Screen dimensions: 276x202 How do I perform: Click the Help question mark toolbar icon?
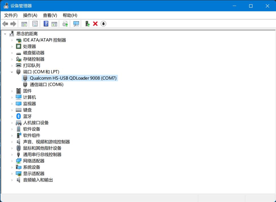pos(46,24)
